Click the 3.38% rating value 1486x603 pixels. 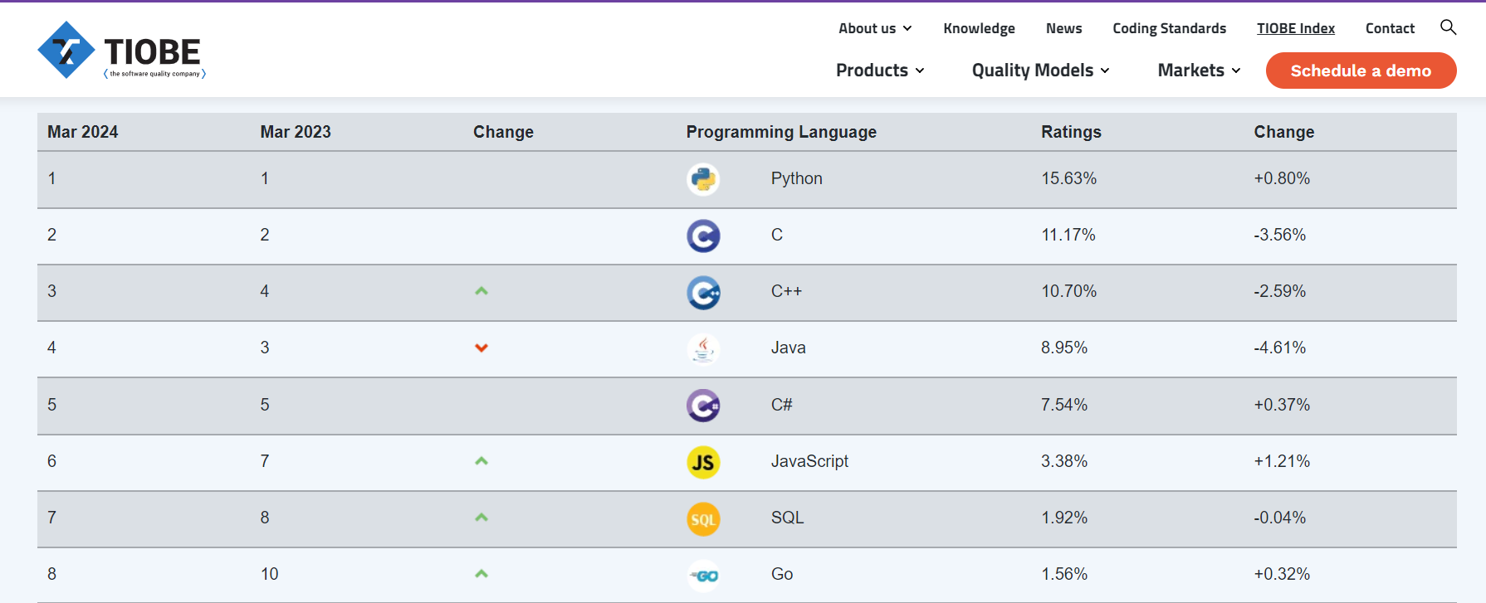[x=1064, y=461]
